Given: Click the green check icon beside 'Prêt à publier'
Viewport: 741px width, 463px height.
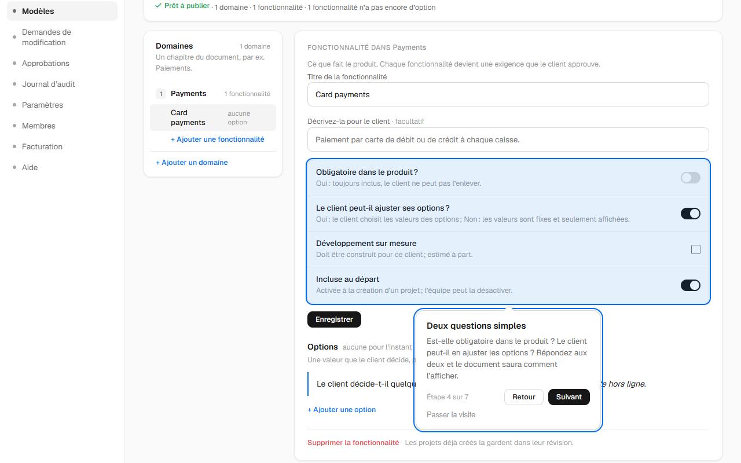Looking at the screenshot, I should click(159, 6).
